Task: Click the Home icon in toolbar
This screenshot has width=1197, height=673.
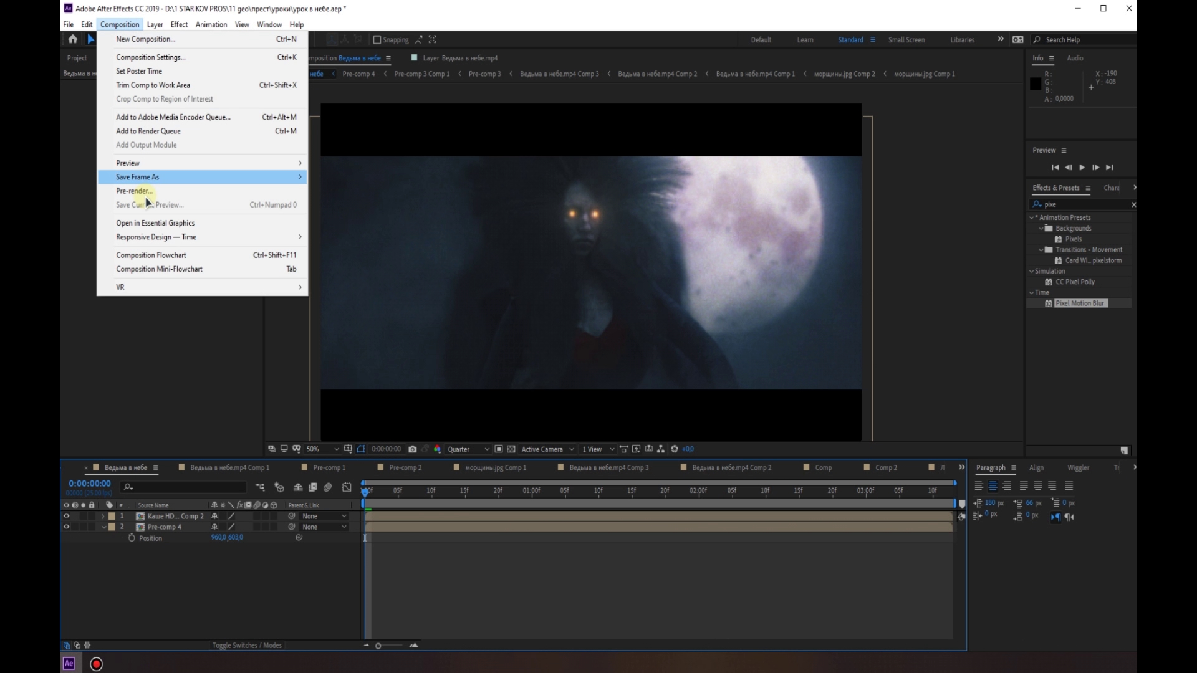Action: (x=73, y=39)
